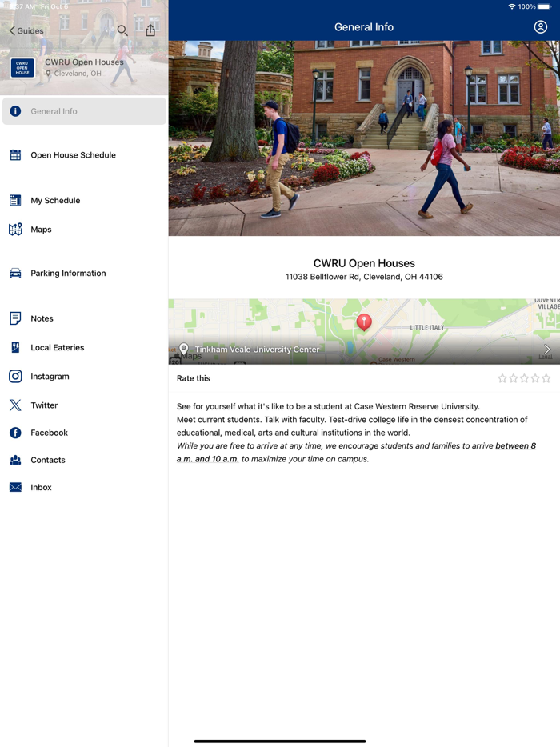Open Maps from the sidebar
The height and width of the screenshot is (747, 560).
click(84, 230)
